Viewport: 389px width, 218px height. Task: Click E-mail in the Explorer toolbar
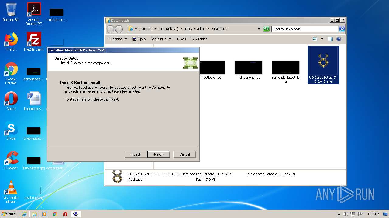pos(181,39)
